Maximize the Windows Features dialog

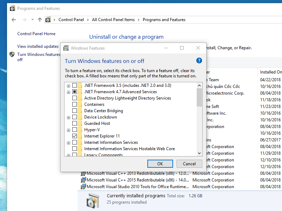(182, 48)
